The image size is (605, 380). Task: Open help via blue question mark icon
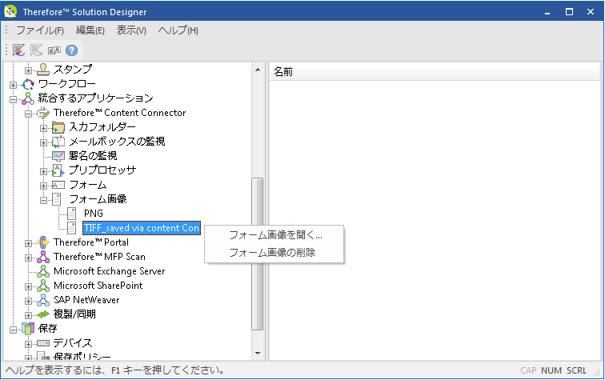pyautogui.click(x=71, y=50)
